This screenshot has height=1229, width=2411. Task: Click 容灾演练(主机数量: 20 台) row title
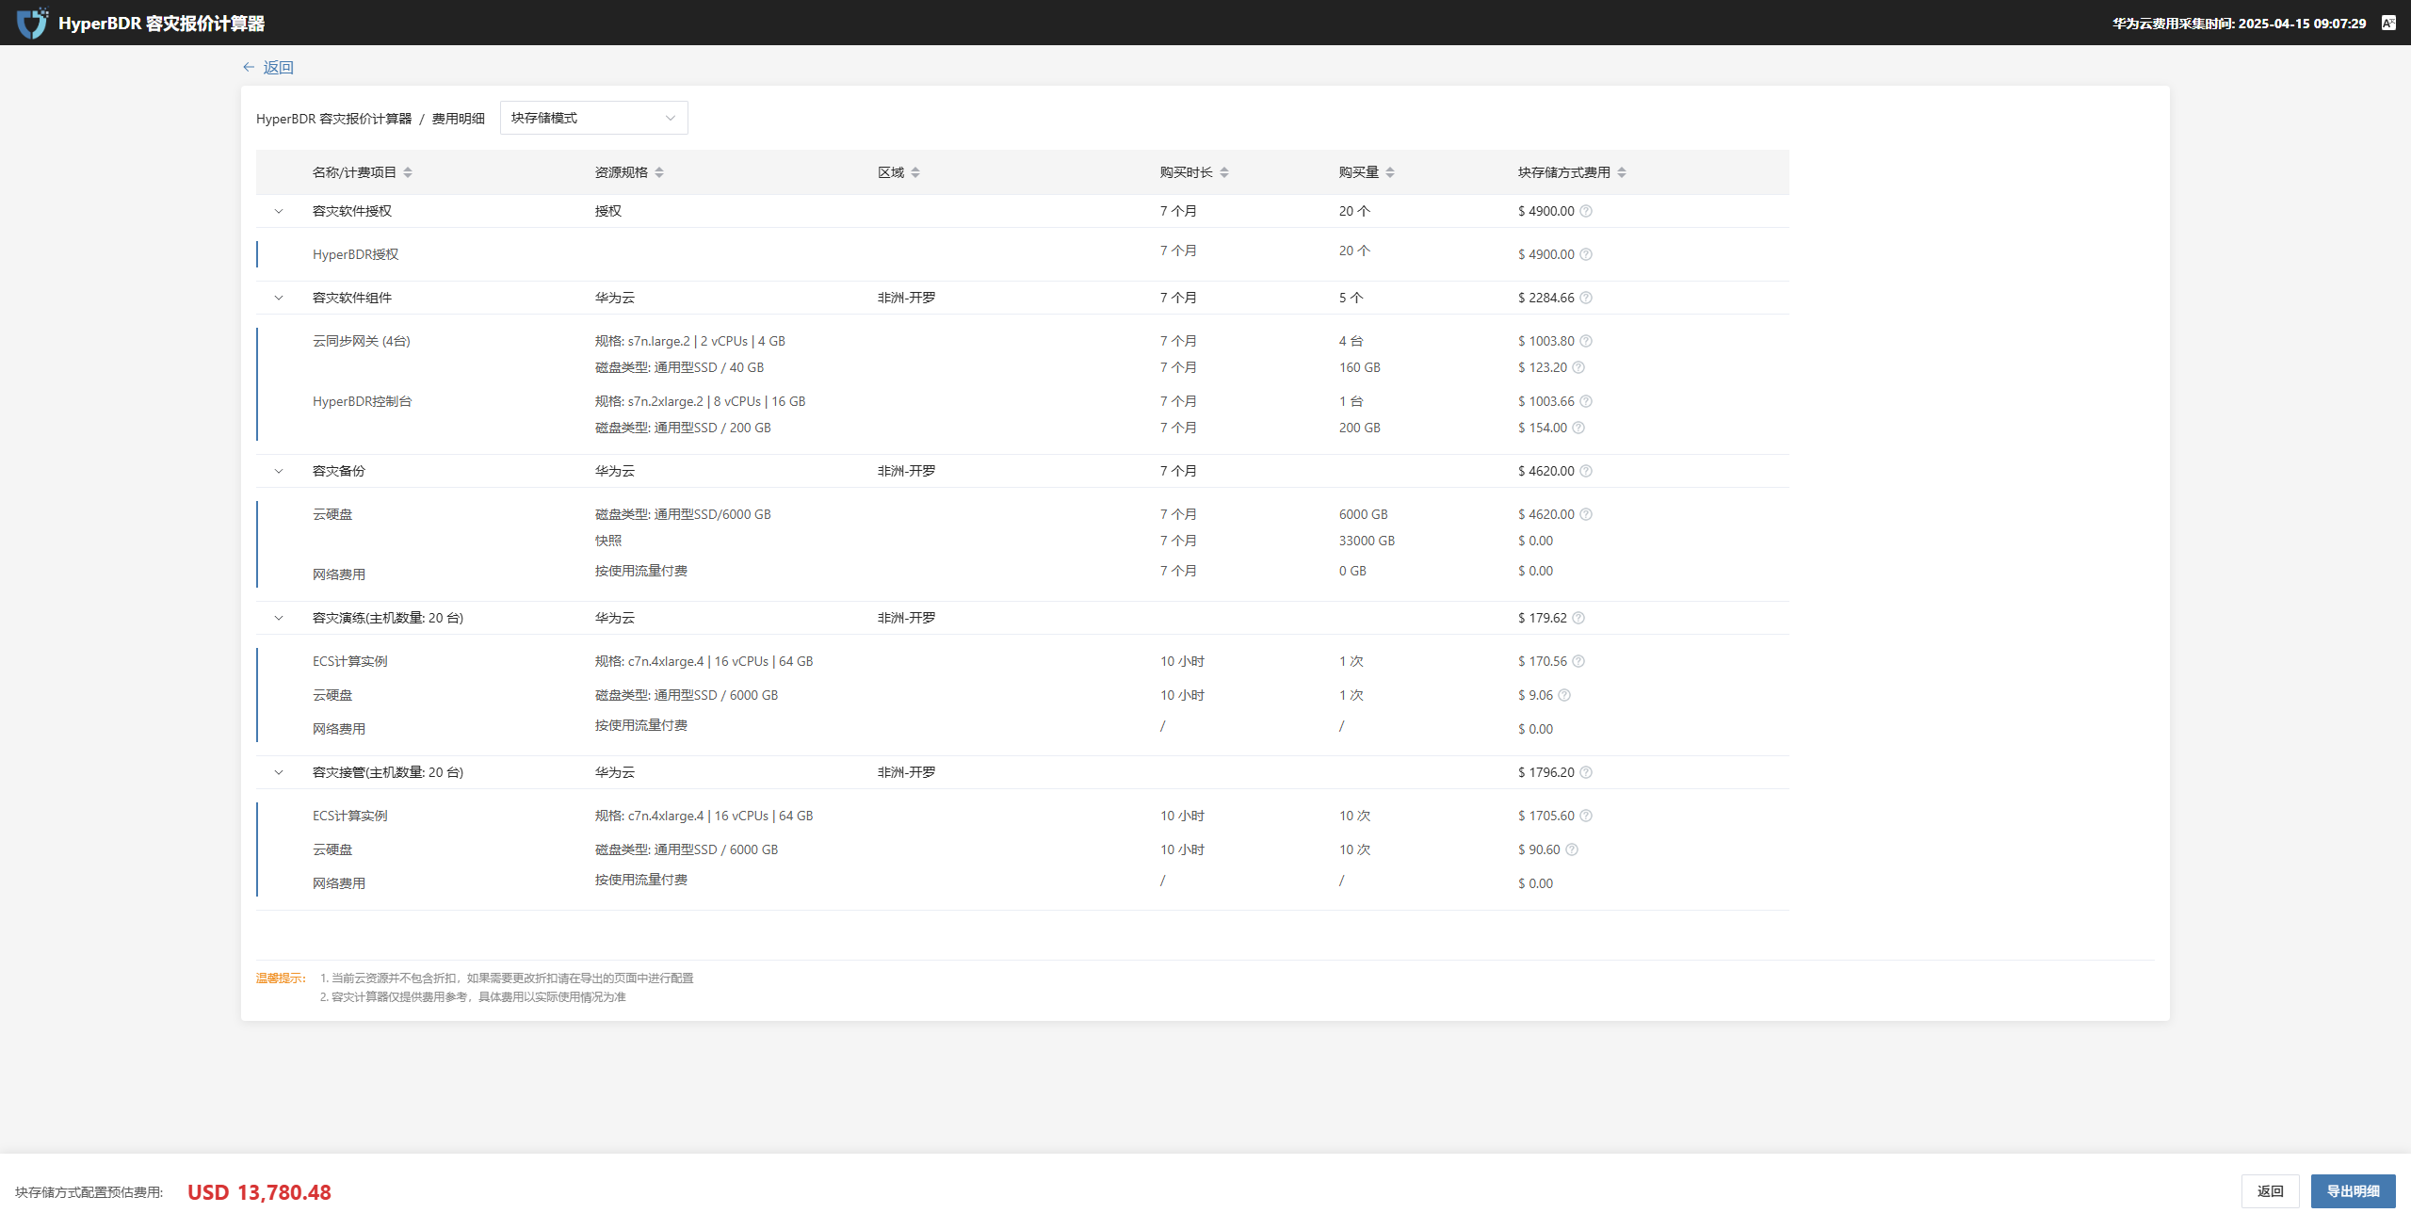point(388,618)
